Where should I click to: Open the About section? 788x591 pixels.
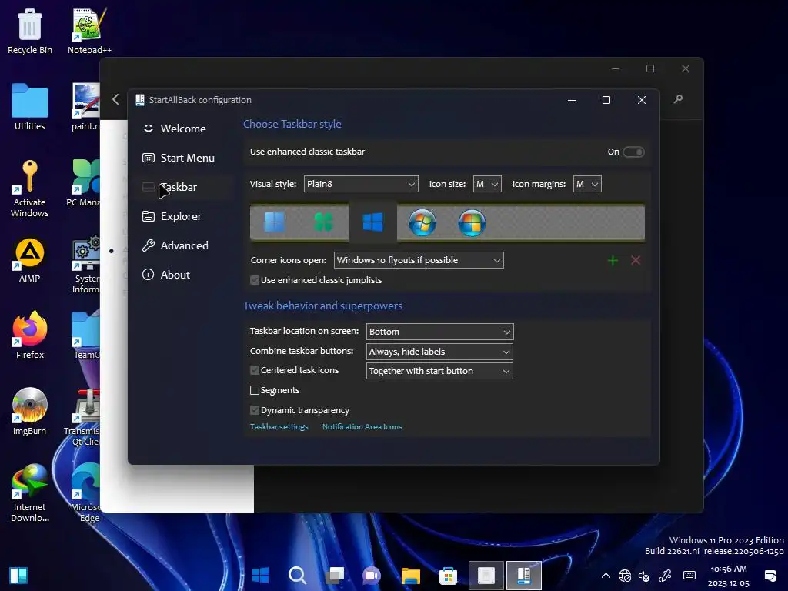tap(166, 275)
